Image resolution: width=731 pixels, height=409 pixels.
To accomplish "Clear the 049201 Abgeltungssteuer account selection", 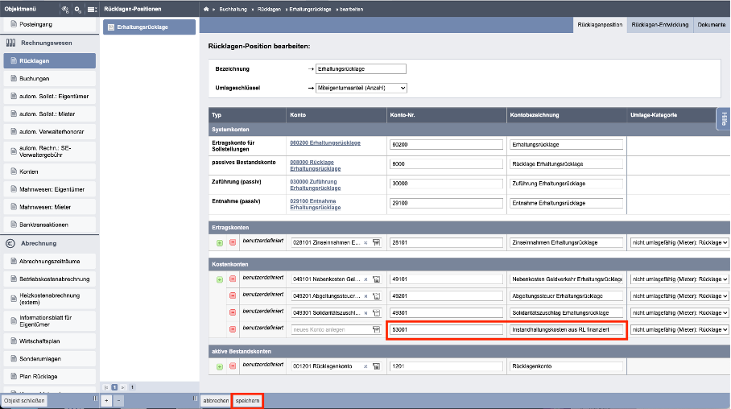I will (x=365, y=296).
